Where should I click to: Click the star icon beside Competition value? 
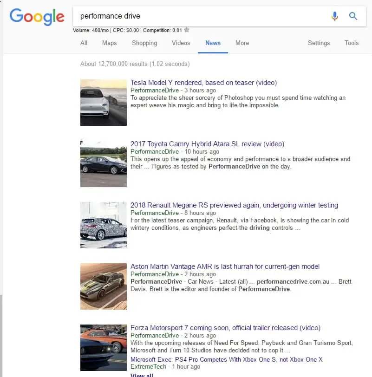coord(187,30)
